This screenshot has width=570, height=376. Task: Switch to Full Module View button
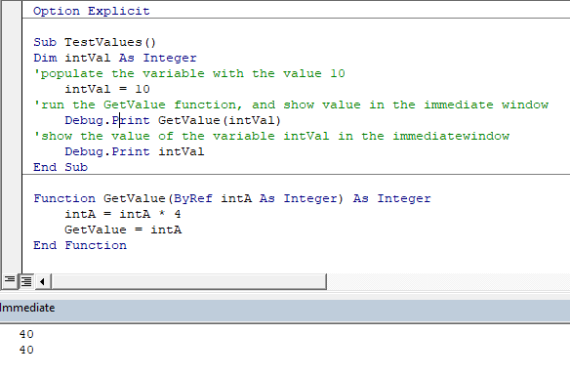[x=26, y=281]
